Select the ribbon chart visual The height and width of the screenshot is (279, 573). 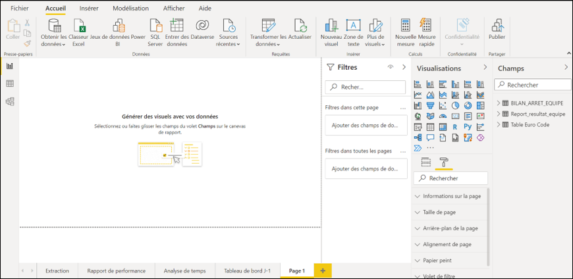(481, 95)
